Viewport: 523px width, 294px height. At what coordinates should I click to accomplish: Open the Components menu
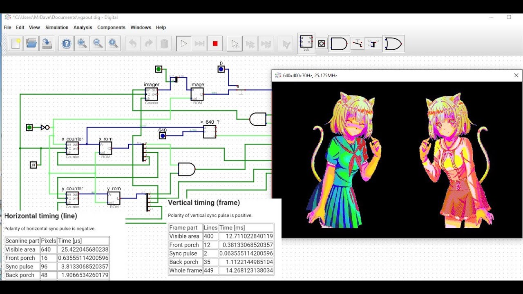111,27
